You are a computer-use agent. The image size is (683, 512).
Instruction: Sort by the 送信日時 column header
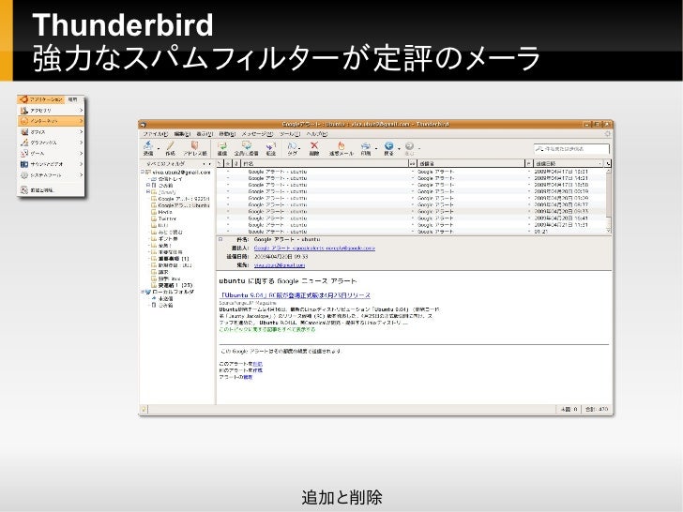(569, 163)
